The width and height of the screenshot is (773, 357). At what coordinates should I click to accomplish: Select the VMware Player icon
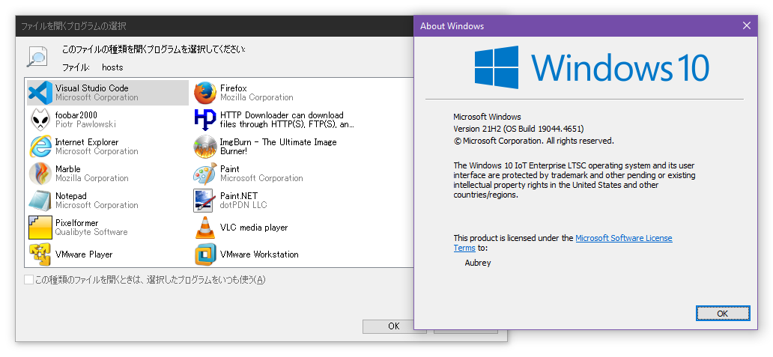pyautogui.click(x=40, y=254)
